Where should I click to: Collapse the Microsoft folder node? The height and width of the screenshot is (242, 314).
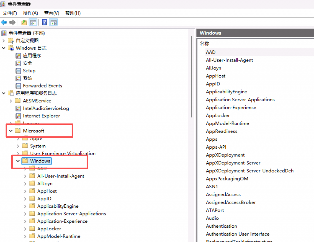(11, 131)
